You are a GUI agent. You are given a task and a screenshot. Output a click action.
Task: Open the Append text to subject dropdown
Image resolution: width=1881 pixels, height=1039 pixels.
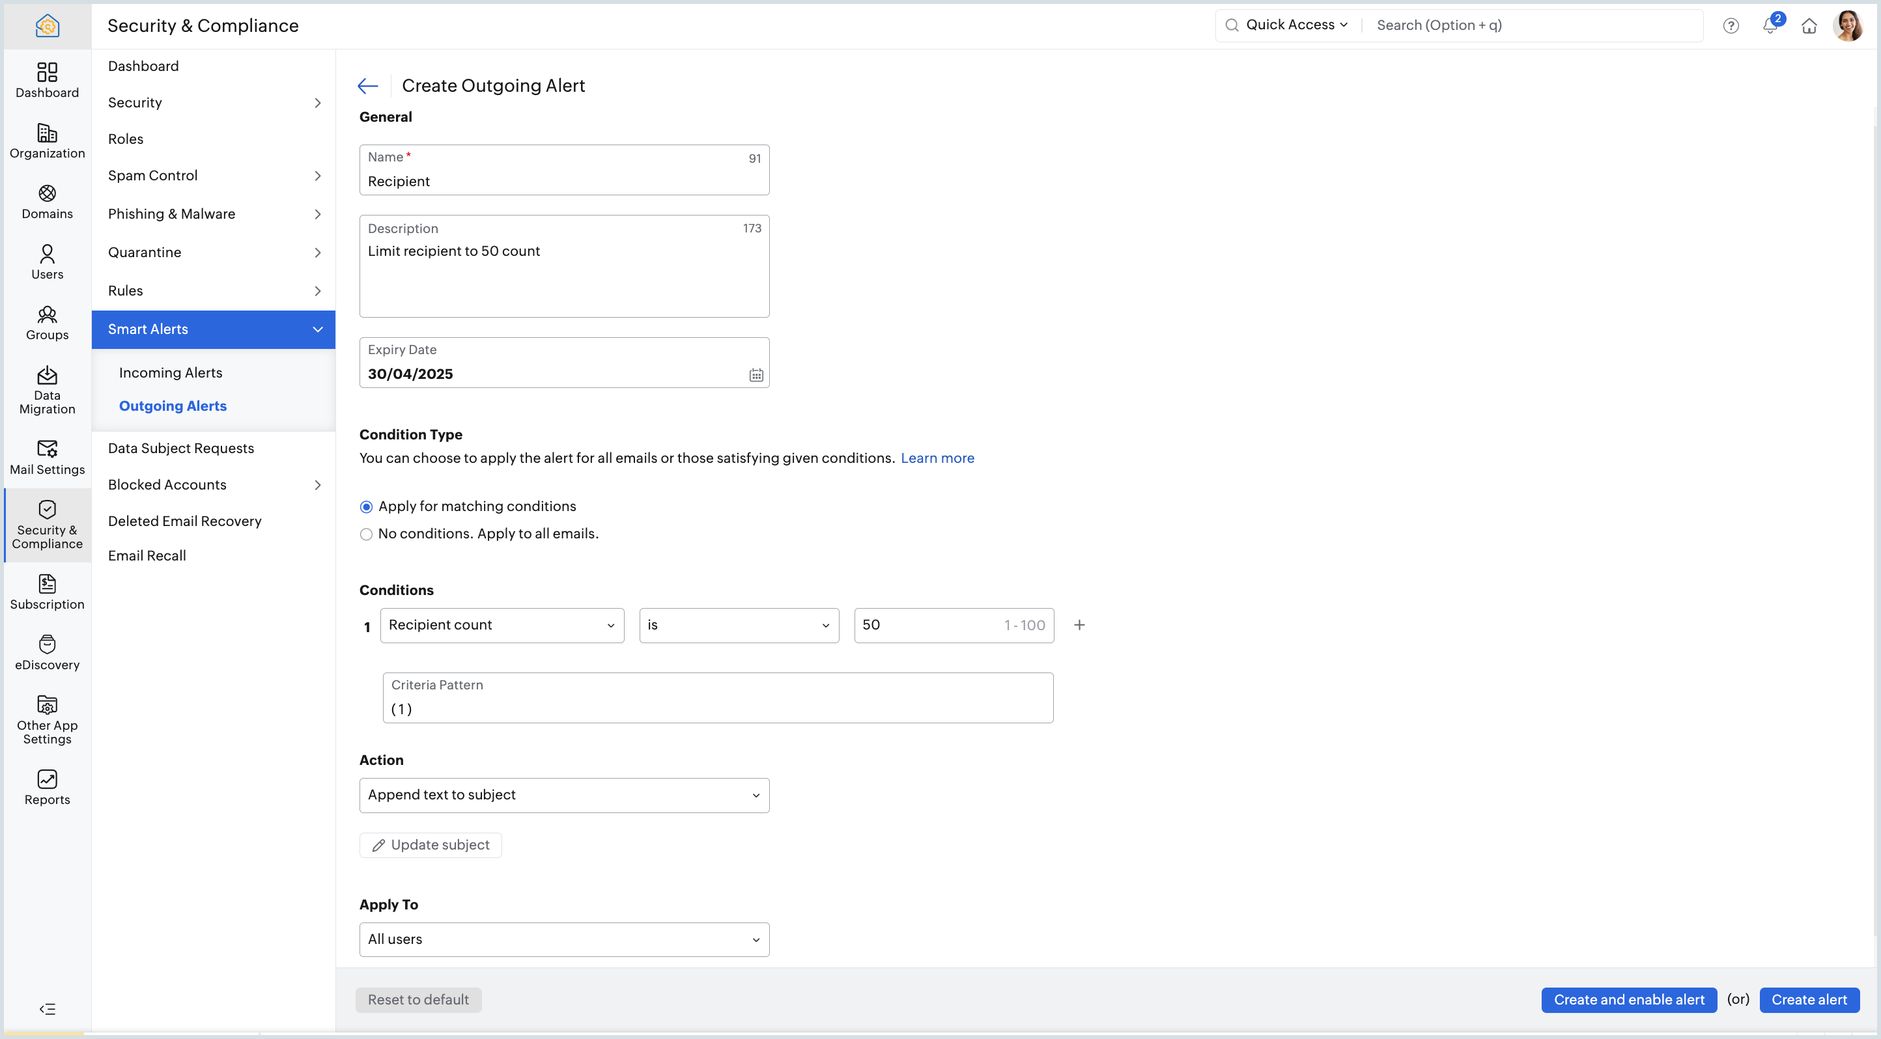564,796
